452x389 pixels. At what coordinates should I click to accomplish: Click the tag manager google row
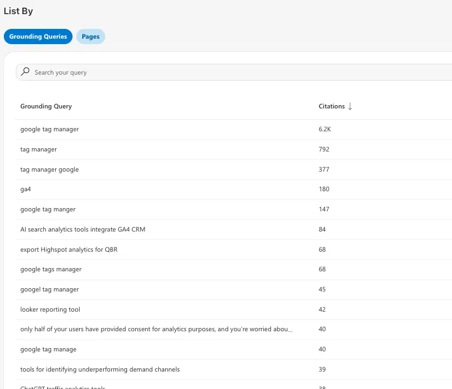click(49, 169)
